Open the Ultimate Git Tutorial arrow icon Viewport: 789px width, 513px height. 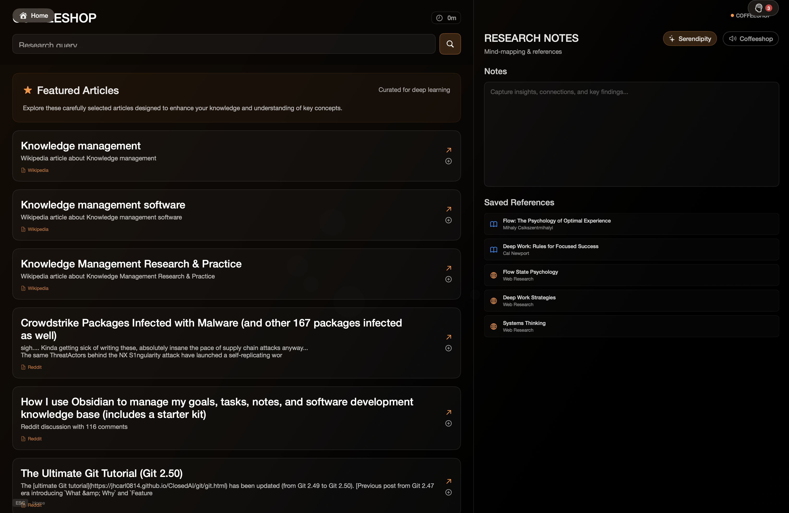(x=449, y=481)
